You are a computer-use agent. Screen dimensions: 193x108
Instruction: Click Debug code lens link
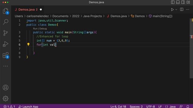[x=43, y=28]
